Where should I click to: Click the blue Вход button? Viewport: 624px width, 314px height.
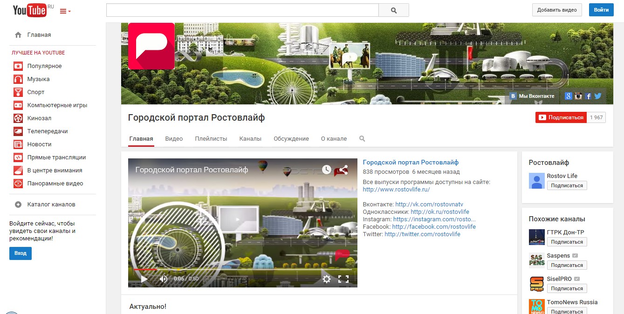click(x=21, y=253)
